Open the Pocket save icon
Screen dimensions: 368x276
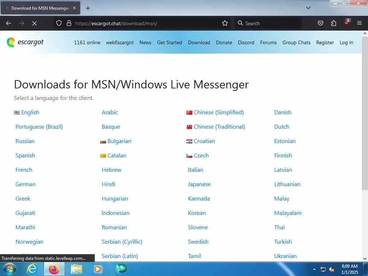[x=321, y=23]
